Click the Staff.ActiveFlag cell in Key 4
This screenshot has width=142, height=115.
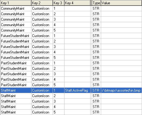(x=78, y=90)
